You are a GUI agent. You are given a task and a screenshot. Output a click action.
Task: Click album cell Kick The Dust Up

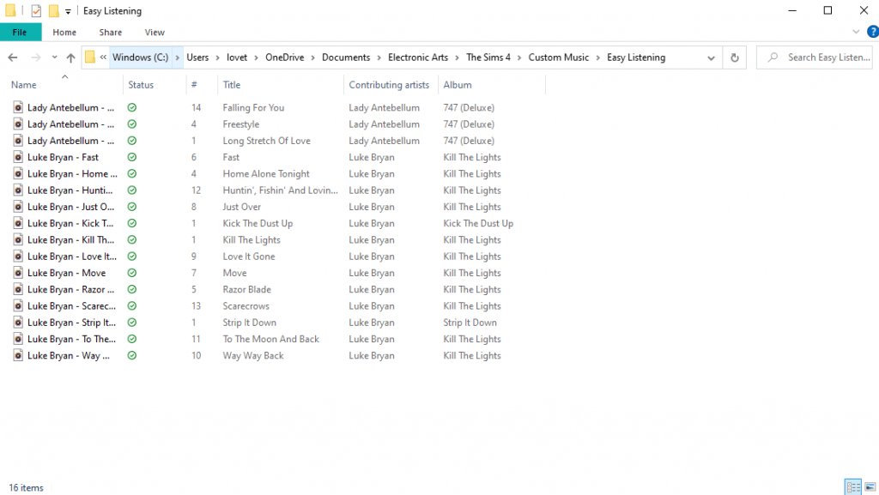pos(478,223)
